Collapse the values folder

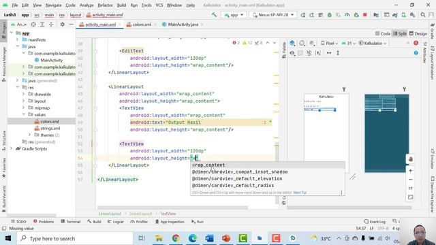(24, 114)
